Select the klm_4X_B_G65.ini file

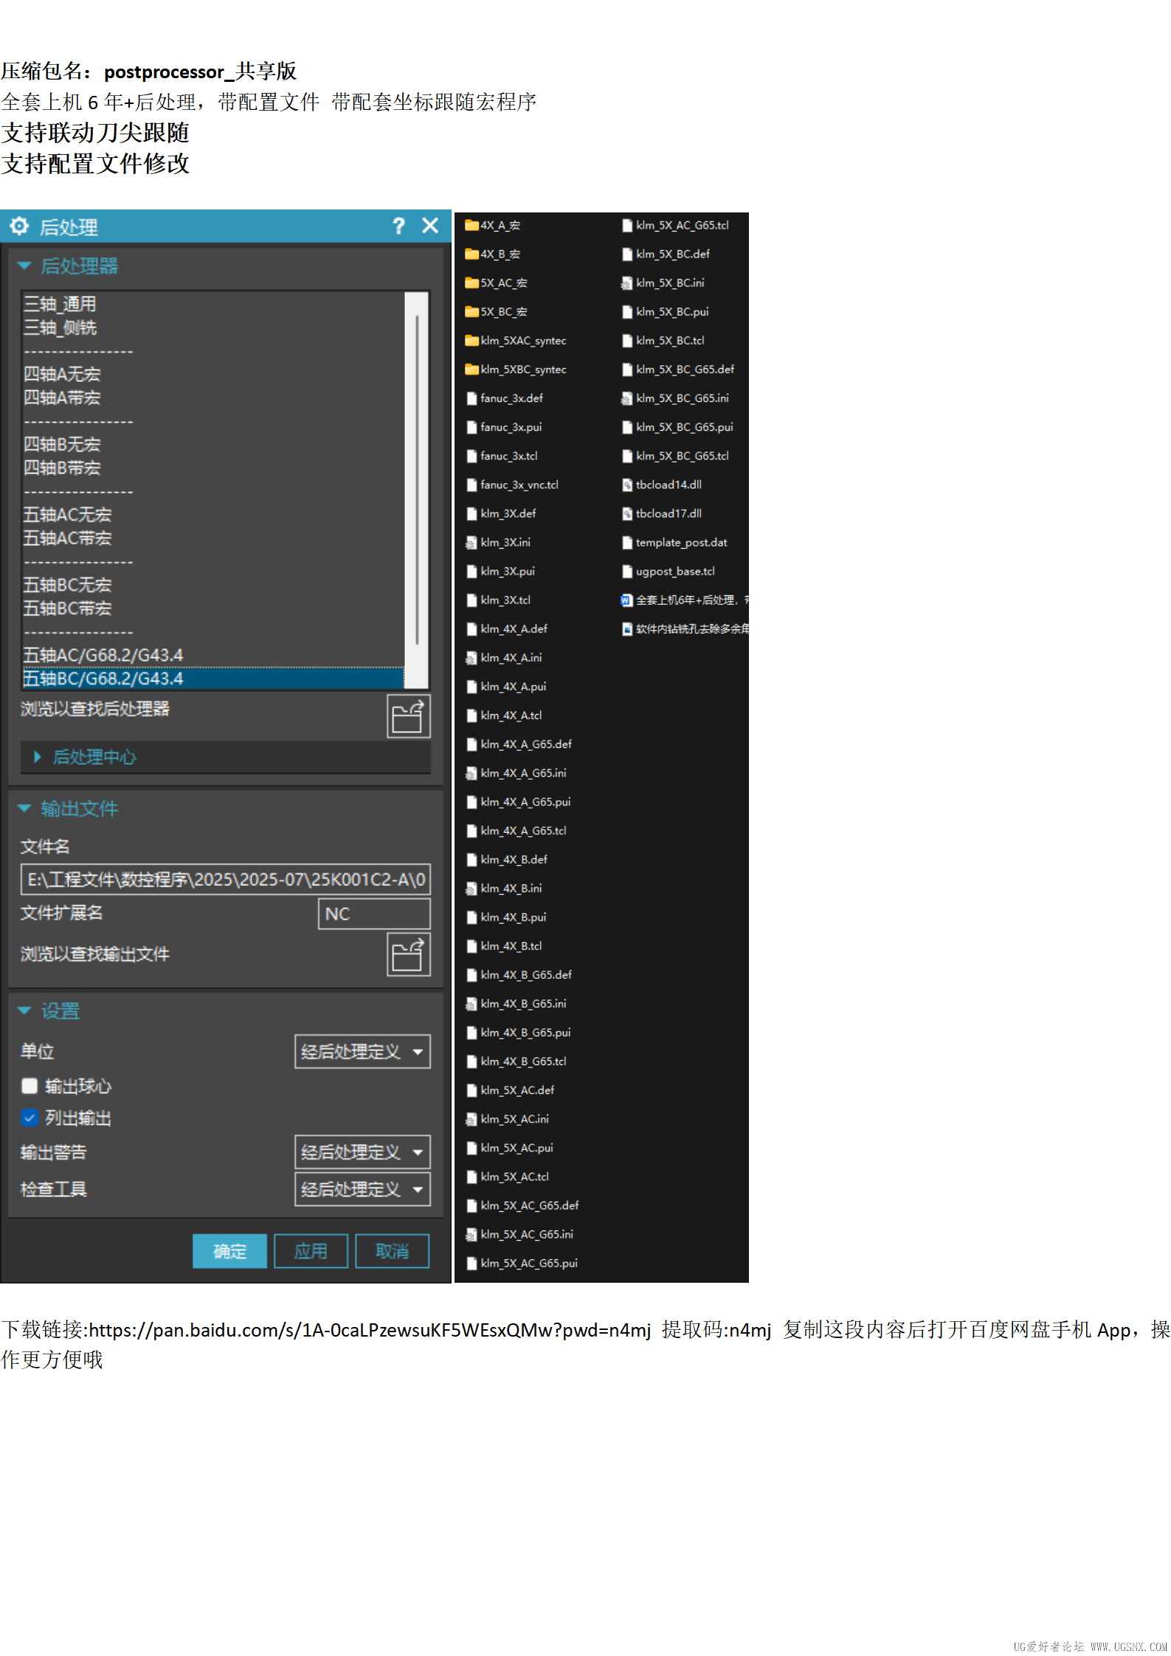coord(517,1004)
